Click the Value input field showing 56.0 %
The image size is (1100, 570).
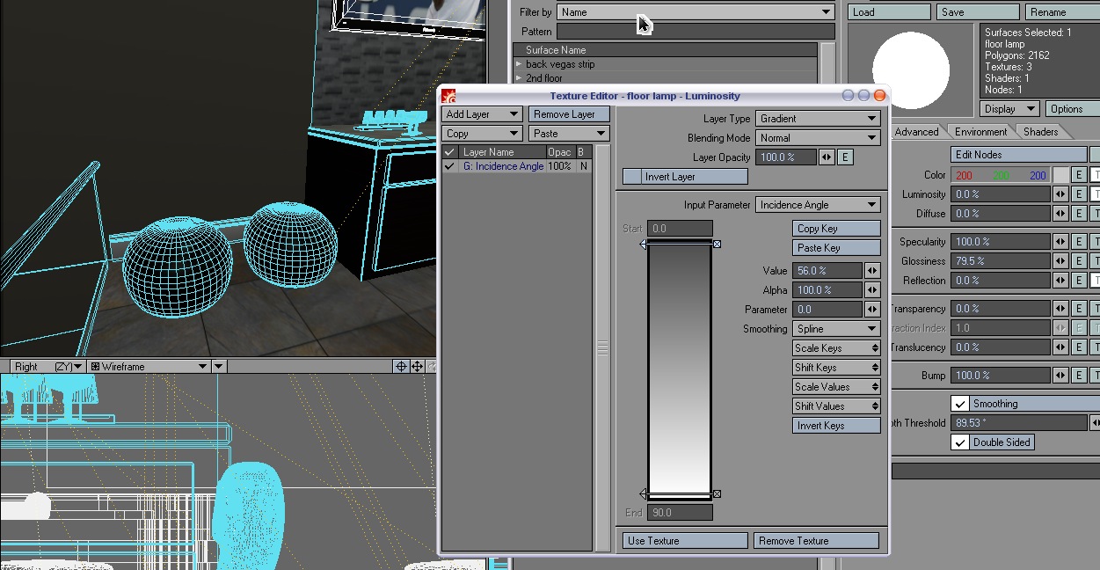(827, 271)
